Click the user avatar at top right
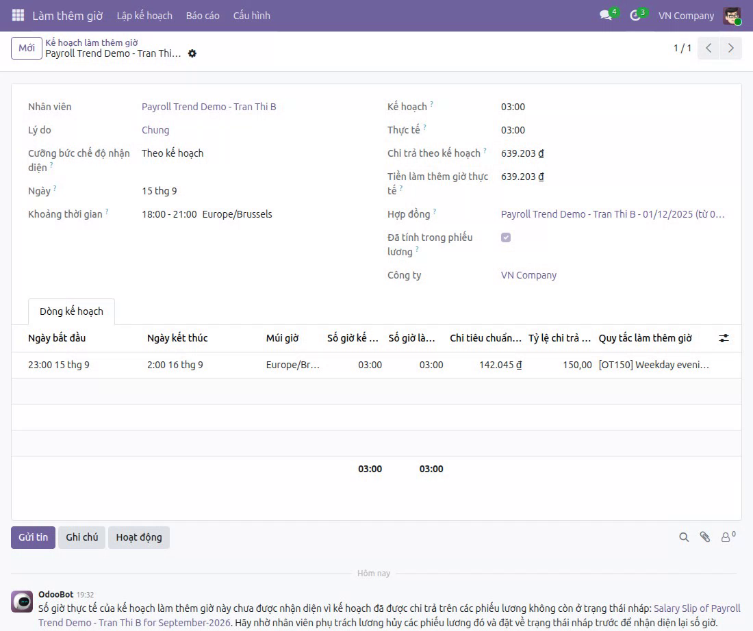This screenshot has width=753, height=631. point(732,15)
